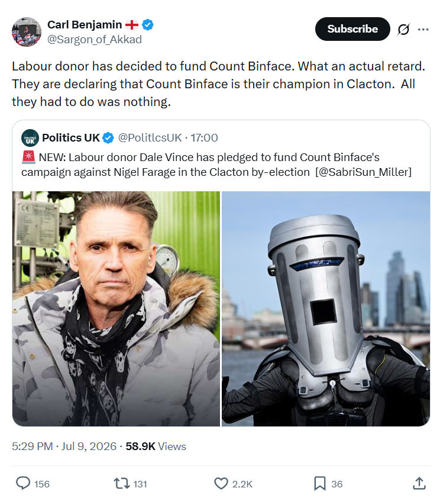Click the 58.9K Views count

click(x=156, y=447)
